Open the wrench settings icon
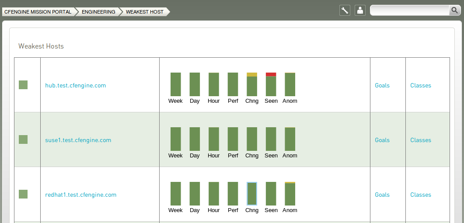Image resolution: width=464 pixels, height=223 pixels. point(345,10)
